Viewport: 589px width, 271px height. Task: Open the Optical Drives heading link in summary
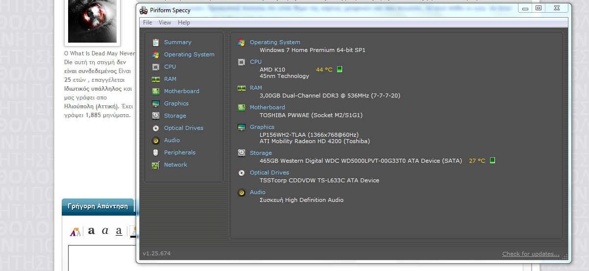270,172
